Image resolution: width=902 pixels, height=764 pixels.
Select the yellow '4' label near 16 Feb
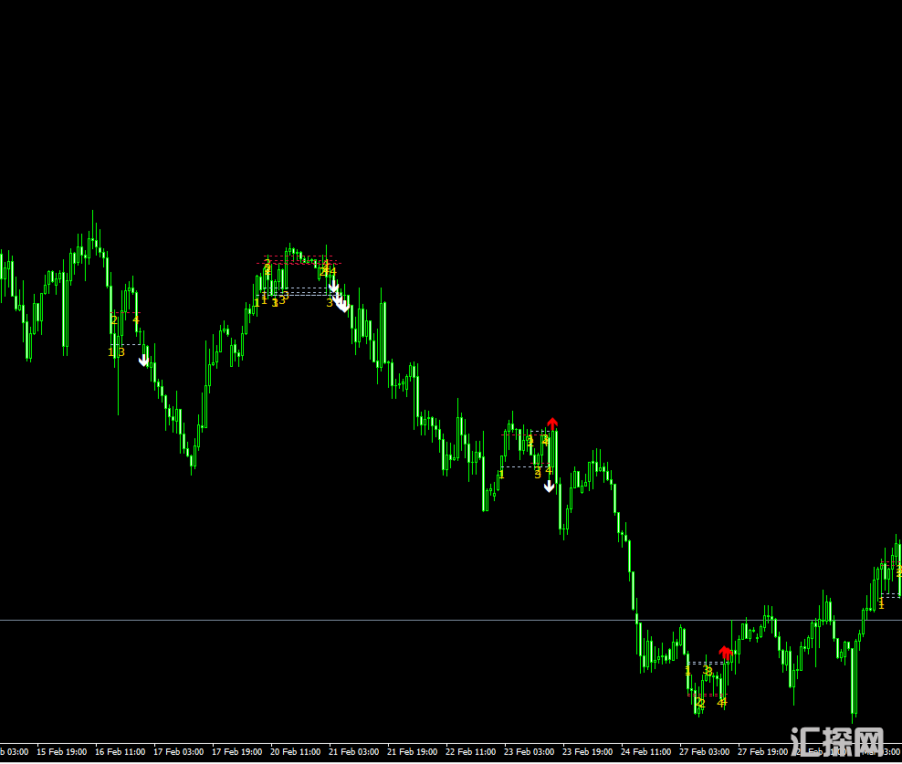pos(136,319)
